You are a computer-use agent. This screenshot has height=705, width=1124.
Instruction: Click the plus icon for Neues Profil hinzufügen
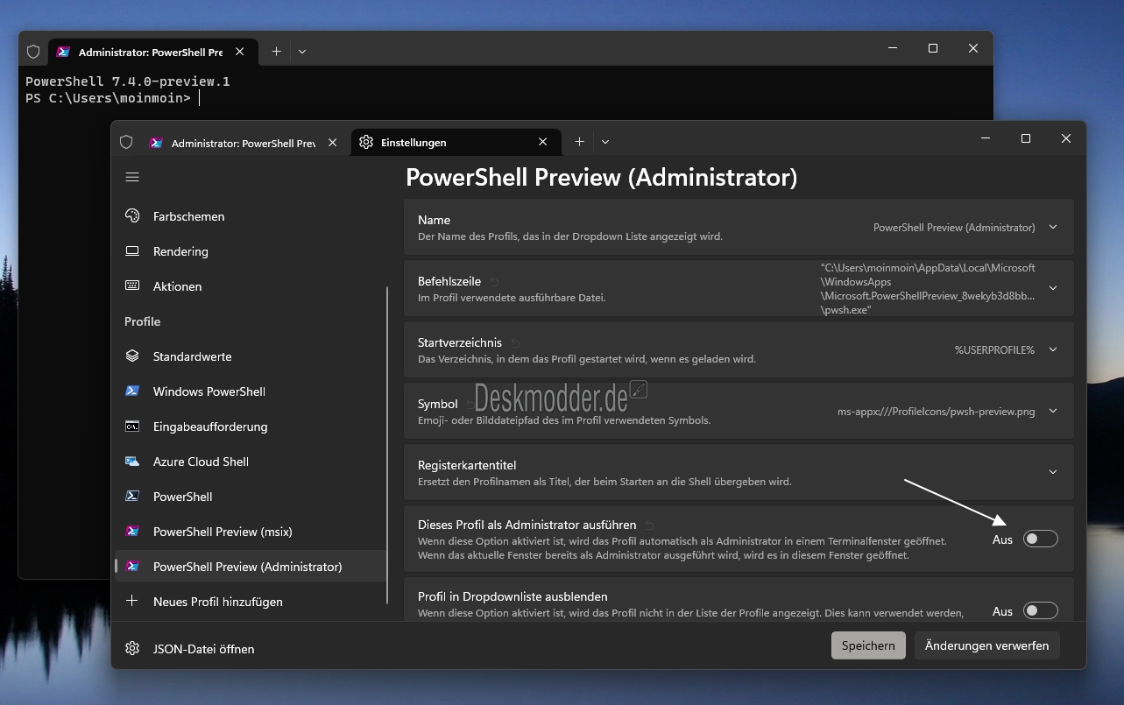(132, 601)
